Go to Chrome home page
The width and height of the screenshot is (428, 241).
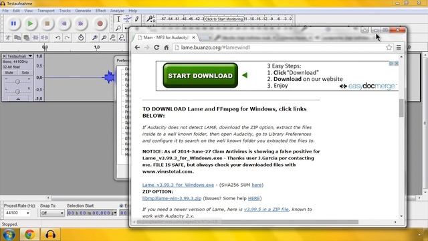coord(167,48)
